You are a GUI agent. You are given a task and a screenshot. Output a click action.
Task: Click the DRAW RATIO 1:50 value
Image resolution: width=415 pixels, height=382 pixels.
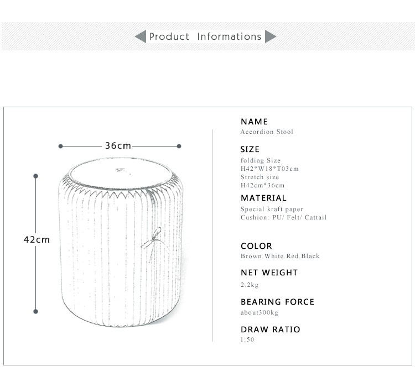[x=247, y=339]
